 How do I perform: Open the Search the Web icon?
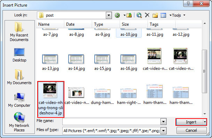coord(139,15)
